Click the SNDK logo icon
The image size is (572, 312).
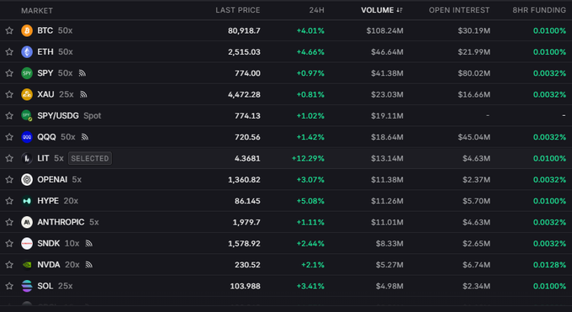(27, 243)
